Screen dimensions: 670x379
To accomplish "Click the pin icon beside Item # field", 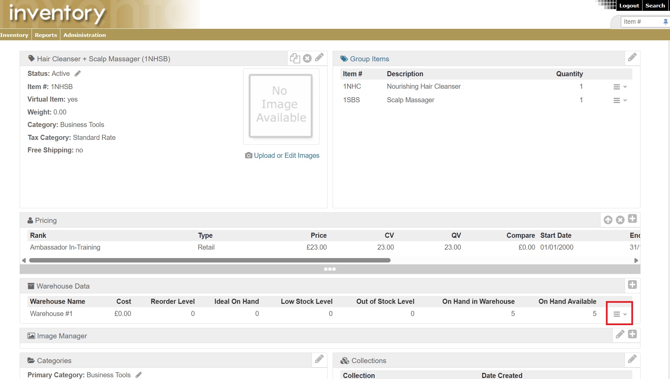I will [665, 22].
